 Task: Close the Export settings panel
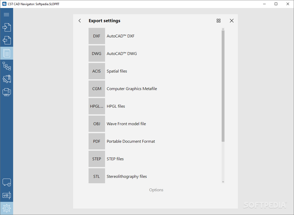pos(231,21)
